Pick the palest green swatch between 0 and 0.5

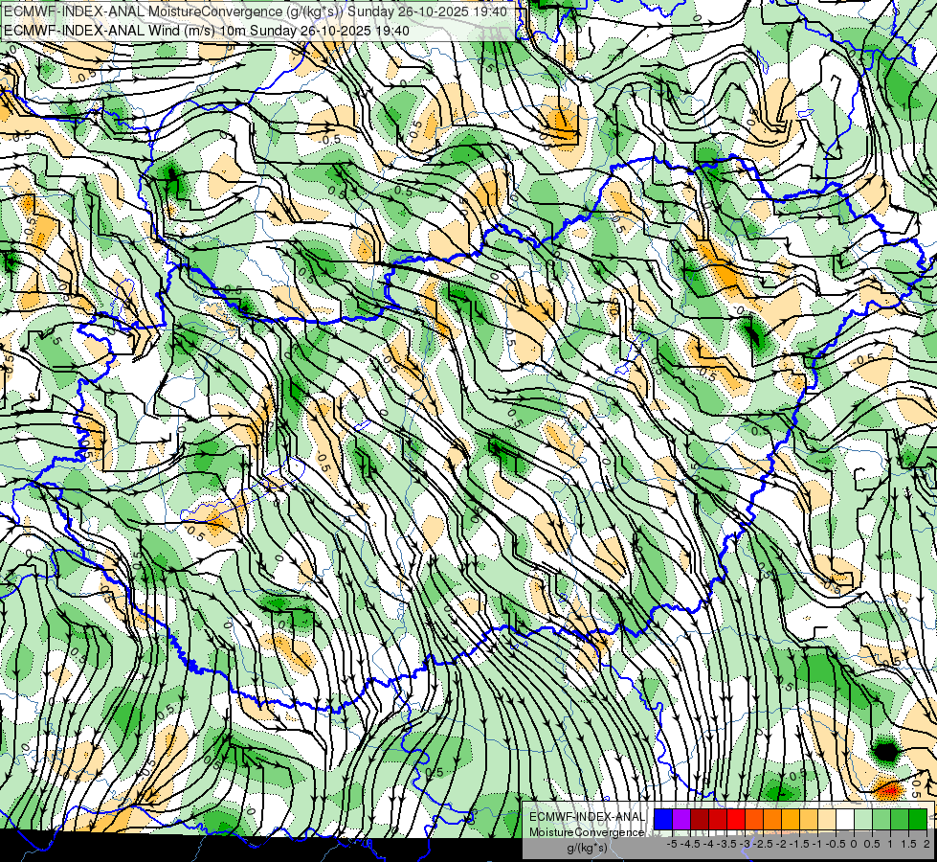(863, 819)
